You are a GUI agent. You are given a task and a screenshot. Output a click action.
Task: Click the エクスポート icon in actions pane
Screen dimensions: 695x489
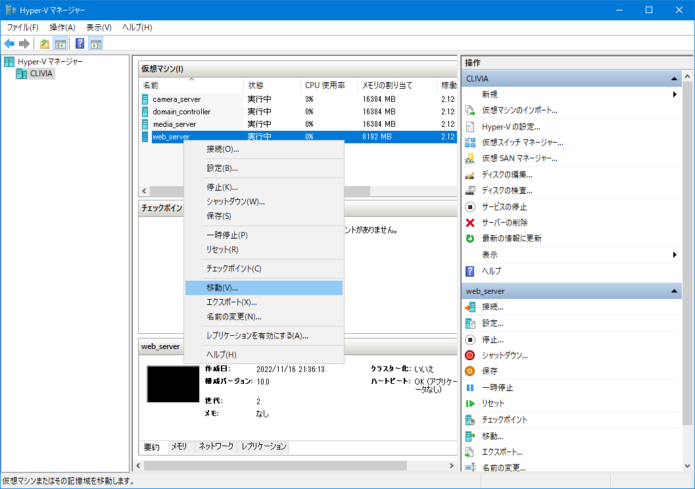[470, 452]
